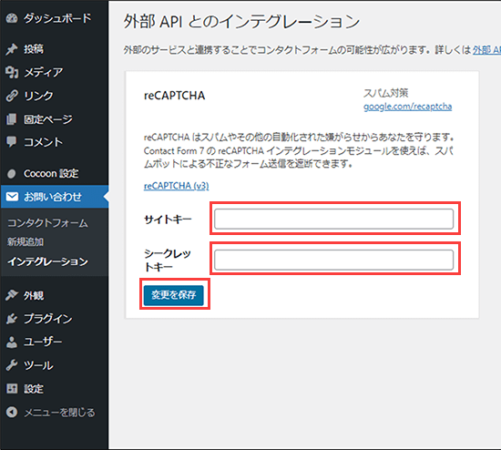The height and width of the screenshot is (450, 501).
Task: Collapse sidebar via メニューを閉じる
Action: (60, 413)
